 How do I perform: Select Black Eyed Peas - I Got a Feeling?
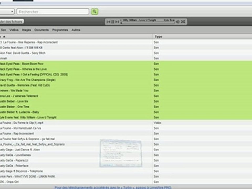126,75
